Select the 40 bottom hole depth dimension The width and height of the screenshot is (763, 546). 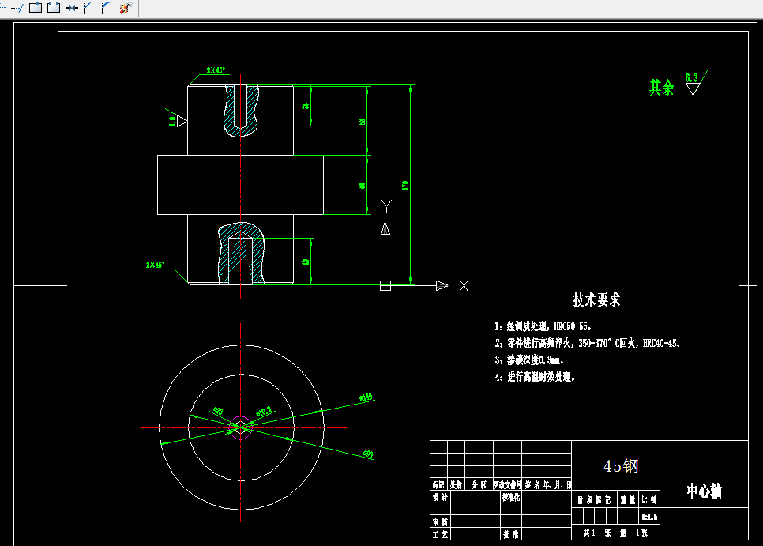click(305, 262)
